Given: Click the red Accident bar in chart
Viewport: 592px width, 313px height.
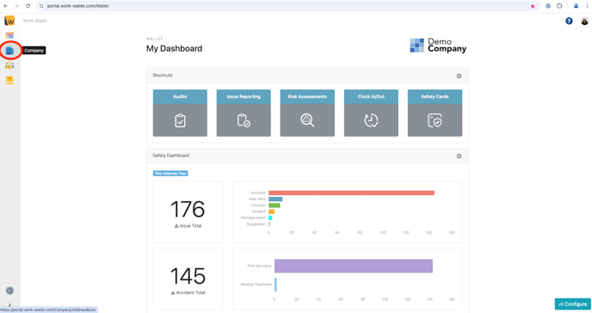Looking at the screenshot, I should 351,193.
